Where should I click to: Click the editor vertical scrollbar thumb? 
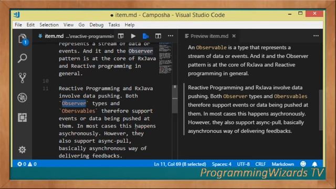coord(175,99)
